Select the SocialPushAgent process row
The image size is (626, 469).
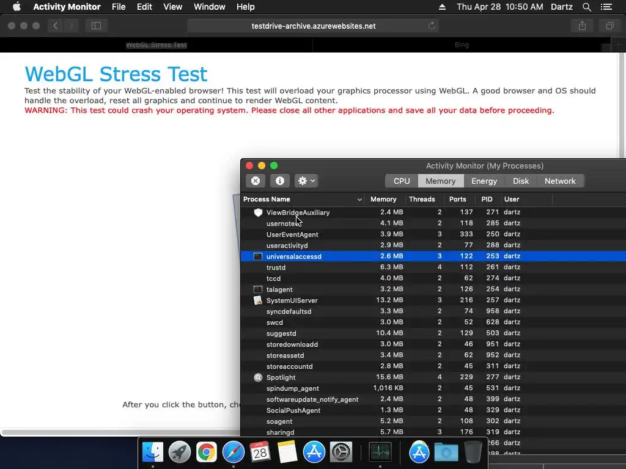(433, 410)
